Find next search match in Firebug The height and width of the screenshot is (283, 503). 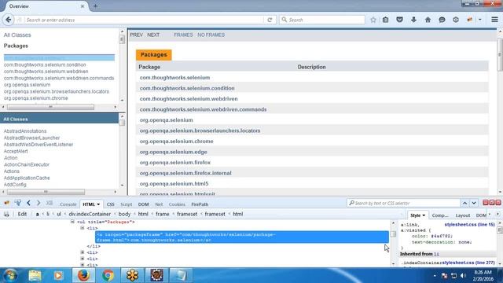tap(474, 203)
